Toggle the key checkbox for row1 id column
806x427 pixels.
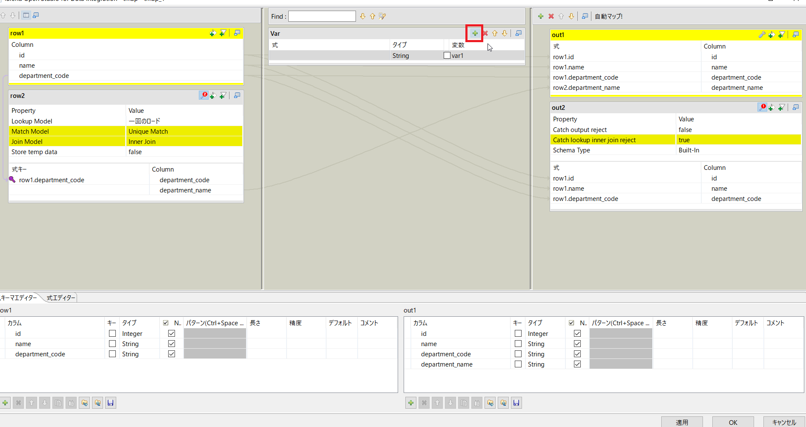point(112,333)
